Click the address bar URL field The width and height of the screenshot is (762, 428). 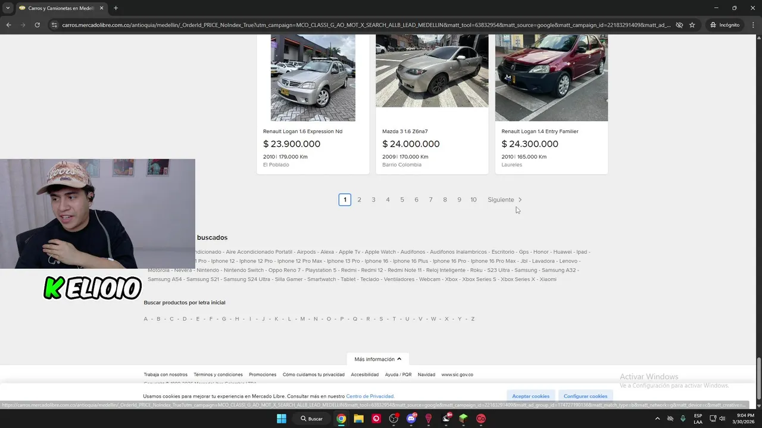point(366,25)
